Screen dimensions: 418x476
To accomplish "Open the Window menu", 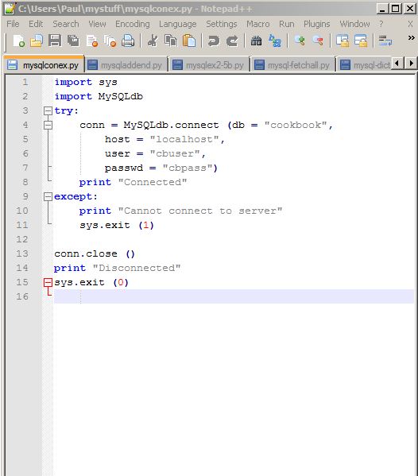I will pyautogui.click(x=354, y=24).
